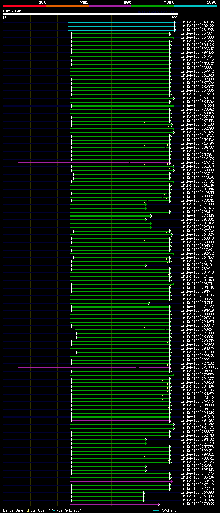
Task: Select the UniRef100_A7P712 label
Action: [x=198, y=60]
